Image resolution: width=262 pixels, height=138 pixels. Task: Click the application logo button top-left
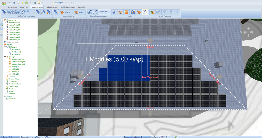point(4,3)
